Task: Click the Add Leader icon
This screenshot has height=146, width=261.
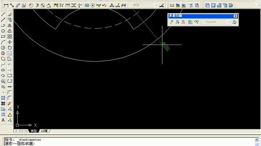Action: coord(177,22)
